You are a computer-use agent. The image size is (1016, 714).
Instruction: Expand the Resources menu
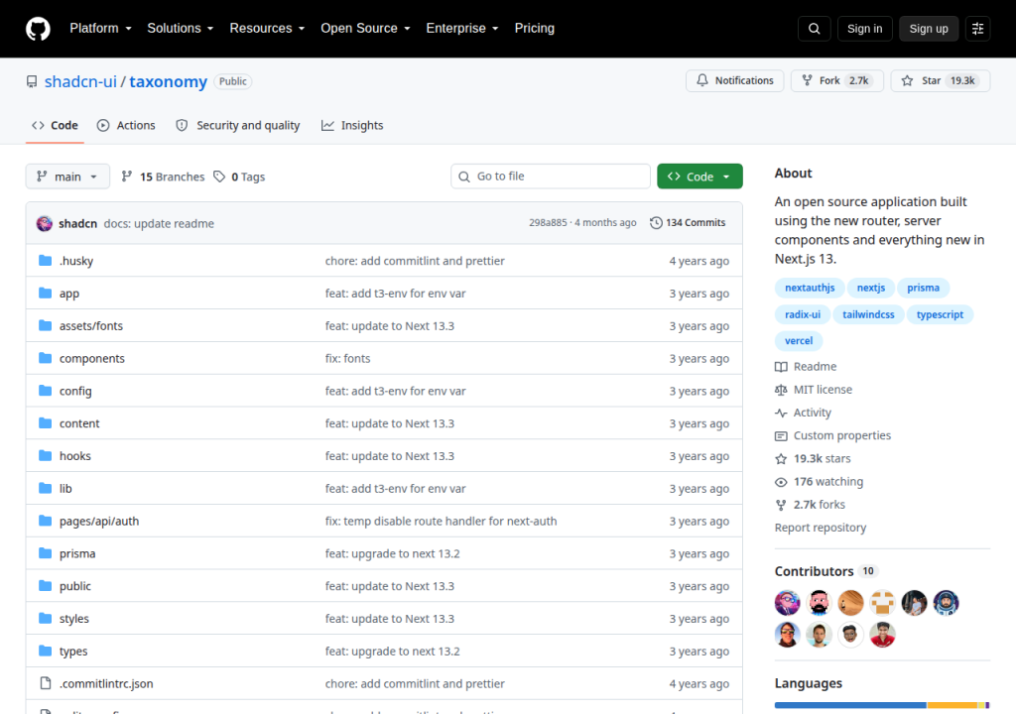click(x=267, y=29)
